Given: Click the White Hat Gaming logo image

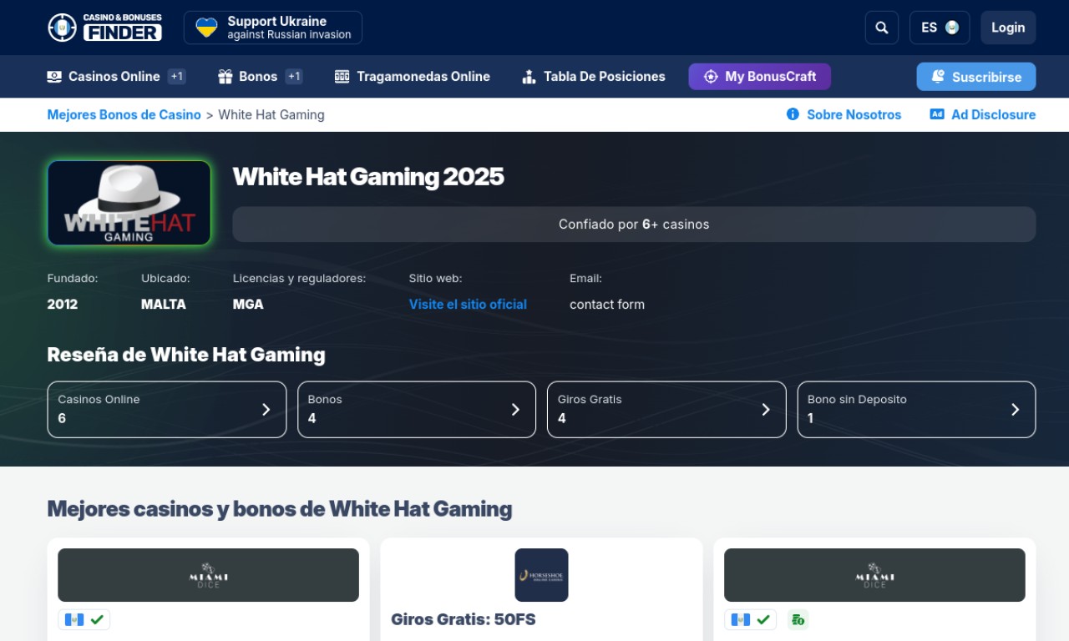Looking at the screenshot, I should point(129,203).
